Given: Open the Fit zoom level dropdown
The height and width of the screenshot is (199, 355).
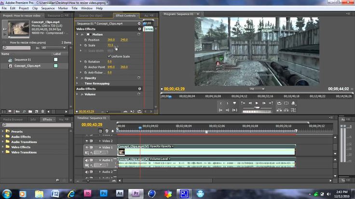Looking at the screenshot, I should [257, 89].
